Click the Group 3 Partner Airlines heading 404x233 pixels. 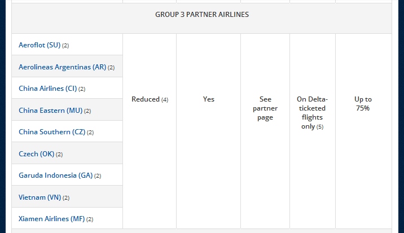202,15
